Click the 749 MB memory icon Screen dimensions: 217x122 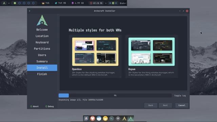(x=56, y=3)
